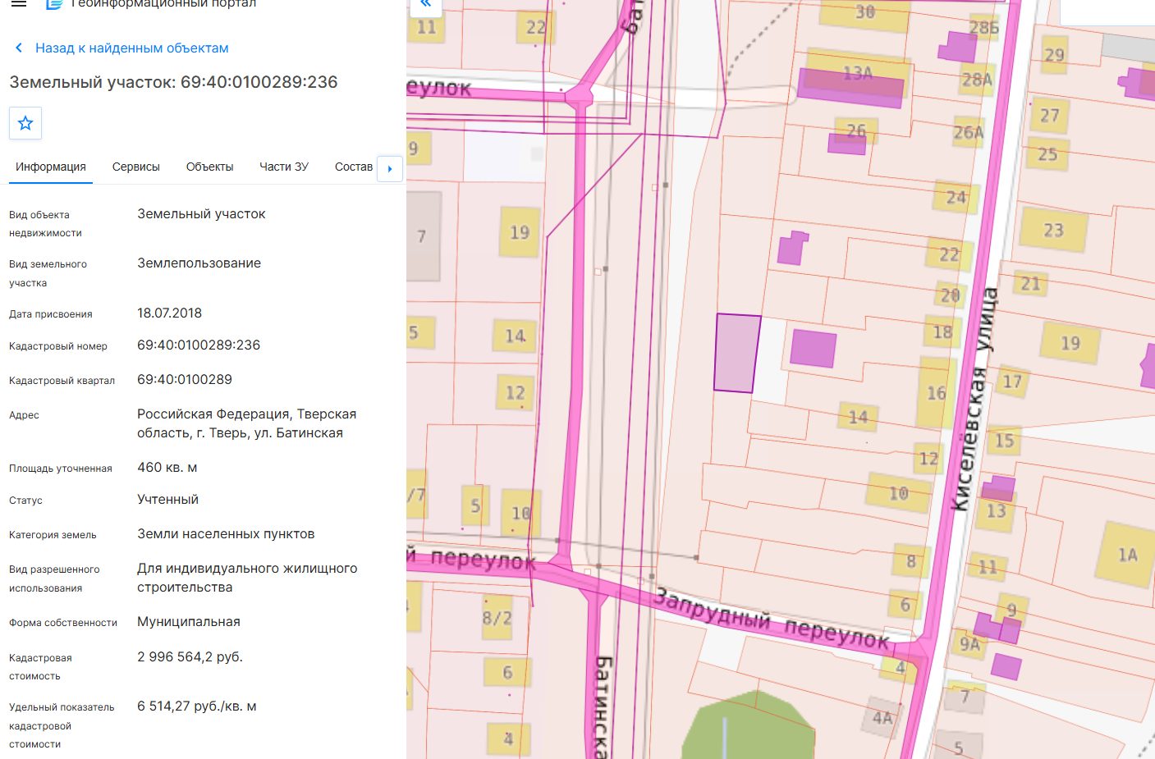The image size is (1155, 759).
Task: Click the green park area on map
Action: (749, 726)
